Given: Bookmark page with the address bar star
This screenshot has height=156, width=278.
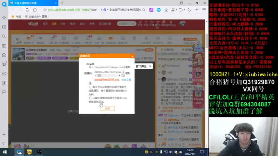Looking at the screenshot, I should pos(45,10).
